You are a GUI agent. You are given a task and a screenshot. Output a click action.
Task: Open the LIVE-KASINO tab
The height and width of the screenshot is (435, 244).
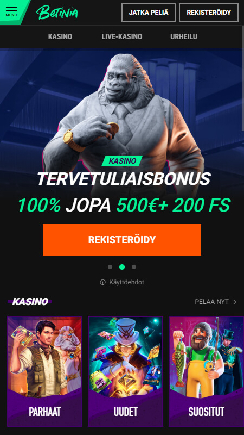(x=121, y=36)
